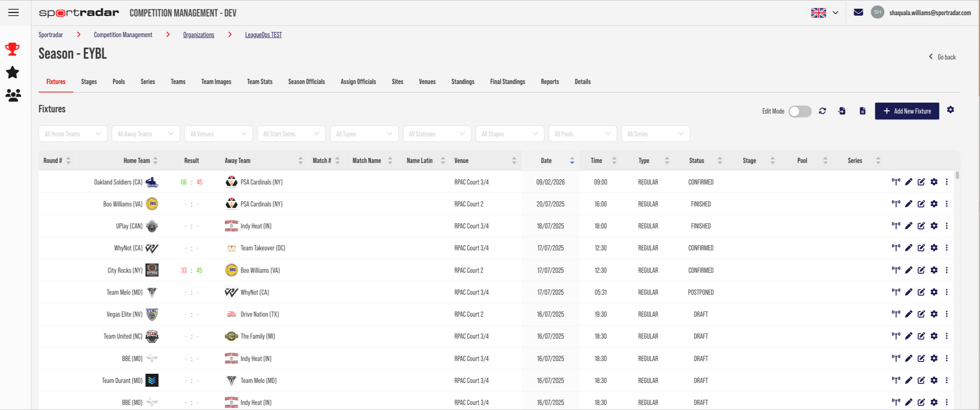
Task: Switch to the Assign Officials tab
Action: [x=358, y=81]
